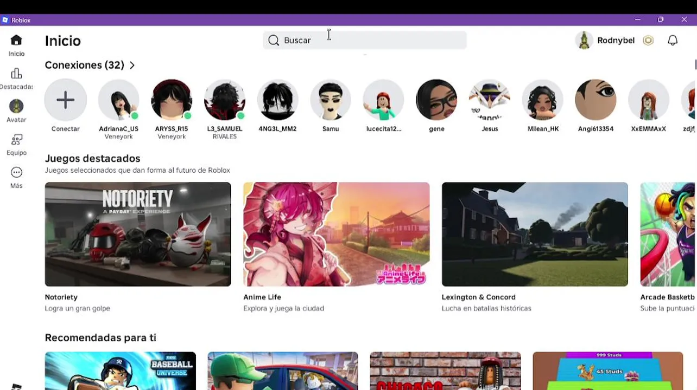Click the Rodnybel profile avatar picture

(x=584, y=40)
